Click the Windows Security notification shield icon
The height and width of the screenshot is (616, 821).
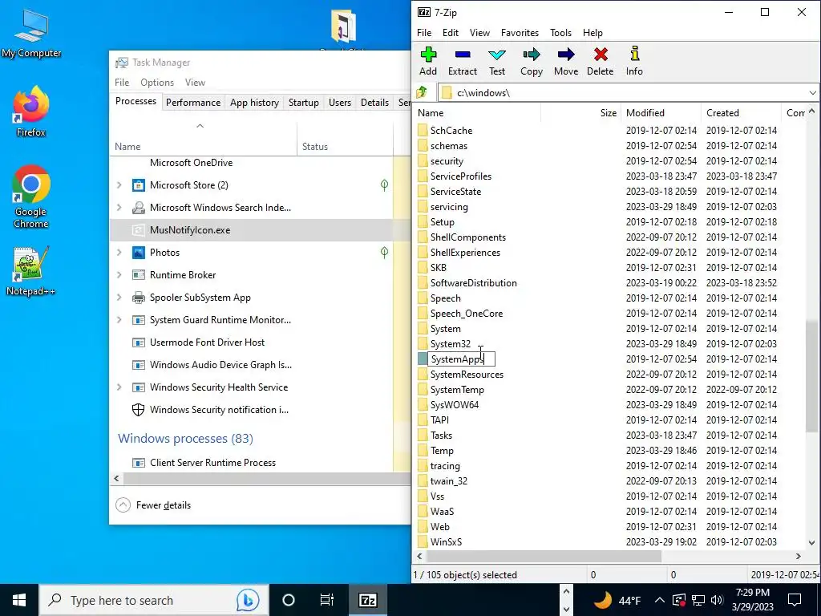[138, 410]
